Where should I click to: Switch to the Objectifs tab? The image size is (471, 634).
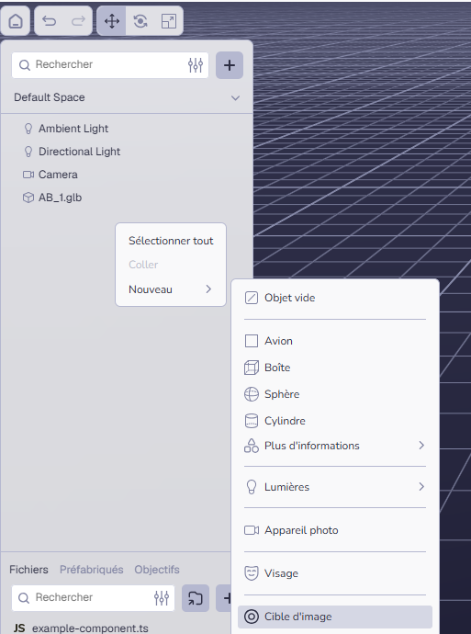coord(157,570)
